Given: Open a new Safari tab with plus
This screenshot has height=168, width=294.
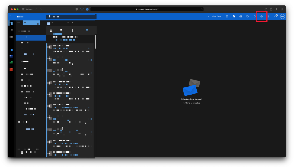Looking at the screenshot, I should coord(277,9).
